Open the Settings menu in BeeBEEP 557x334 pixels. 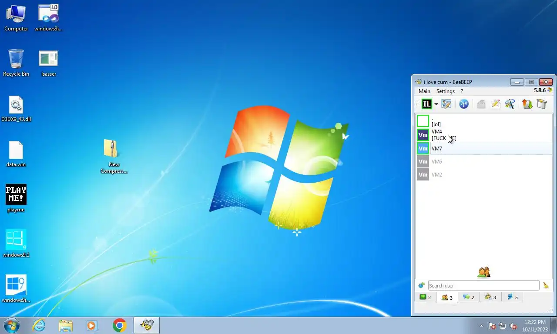click(446, 91)
